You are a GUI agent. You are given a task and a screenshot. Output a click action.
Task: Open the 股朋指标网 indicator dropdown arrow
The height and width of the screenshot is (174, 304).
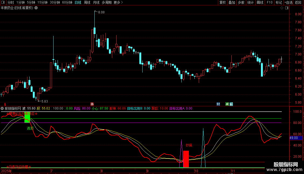click(2, 108)
